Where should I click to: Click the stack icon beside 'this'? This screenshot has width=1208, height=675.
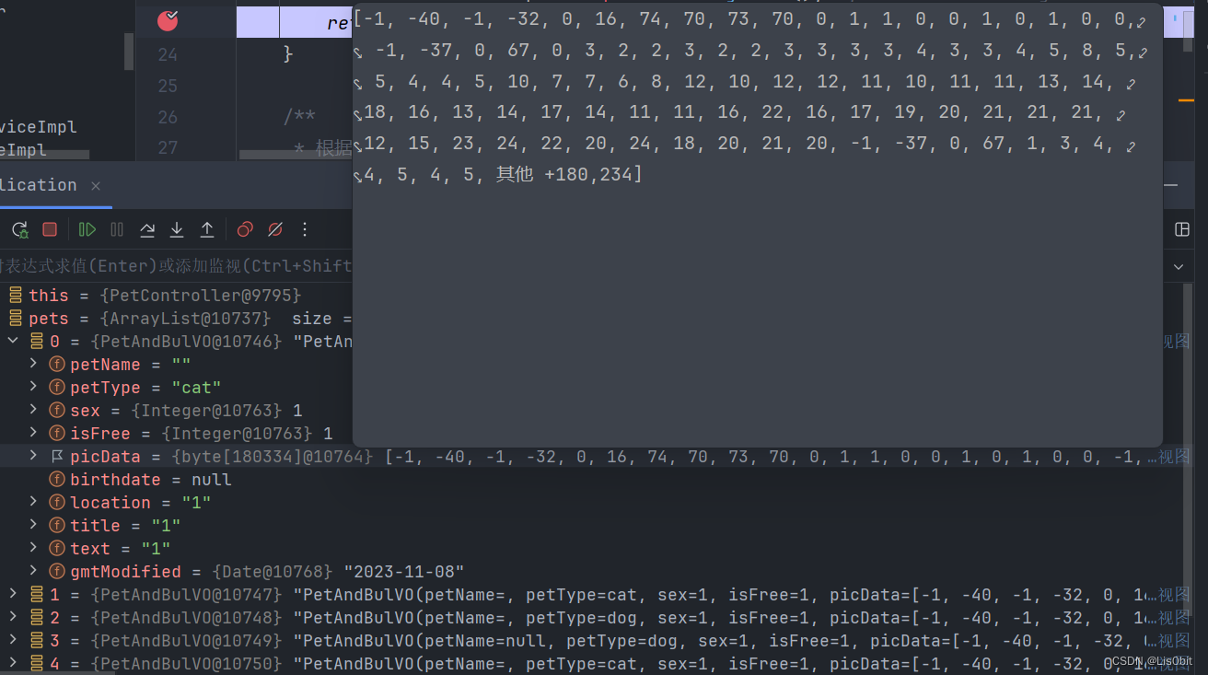[x=16, y=296]
